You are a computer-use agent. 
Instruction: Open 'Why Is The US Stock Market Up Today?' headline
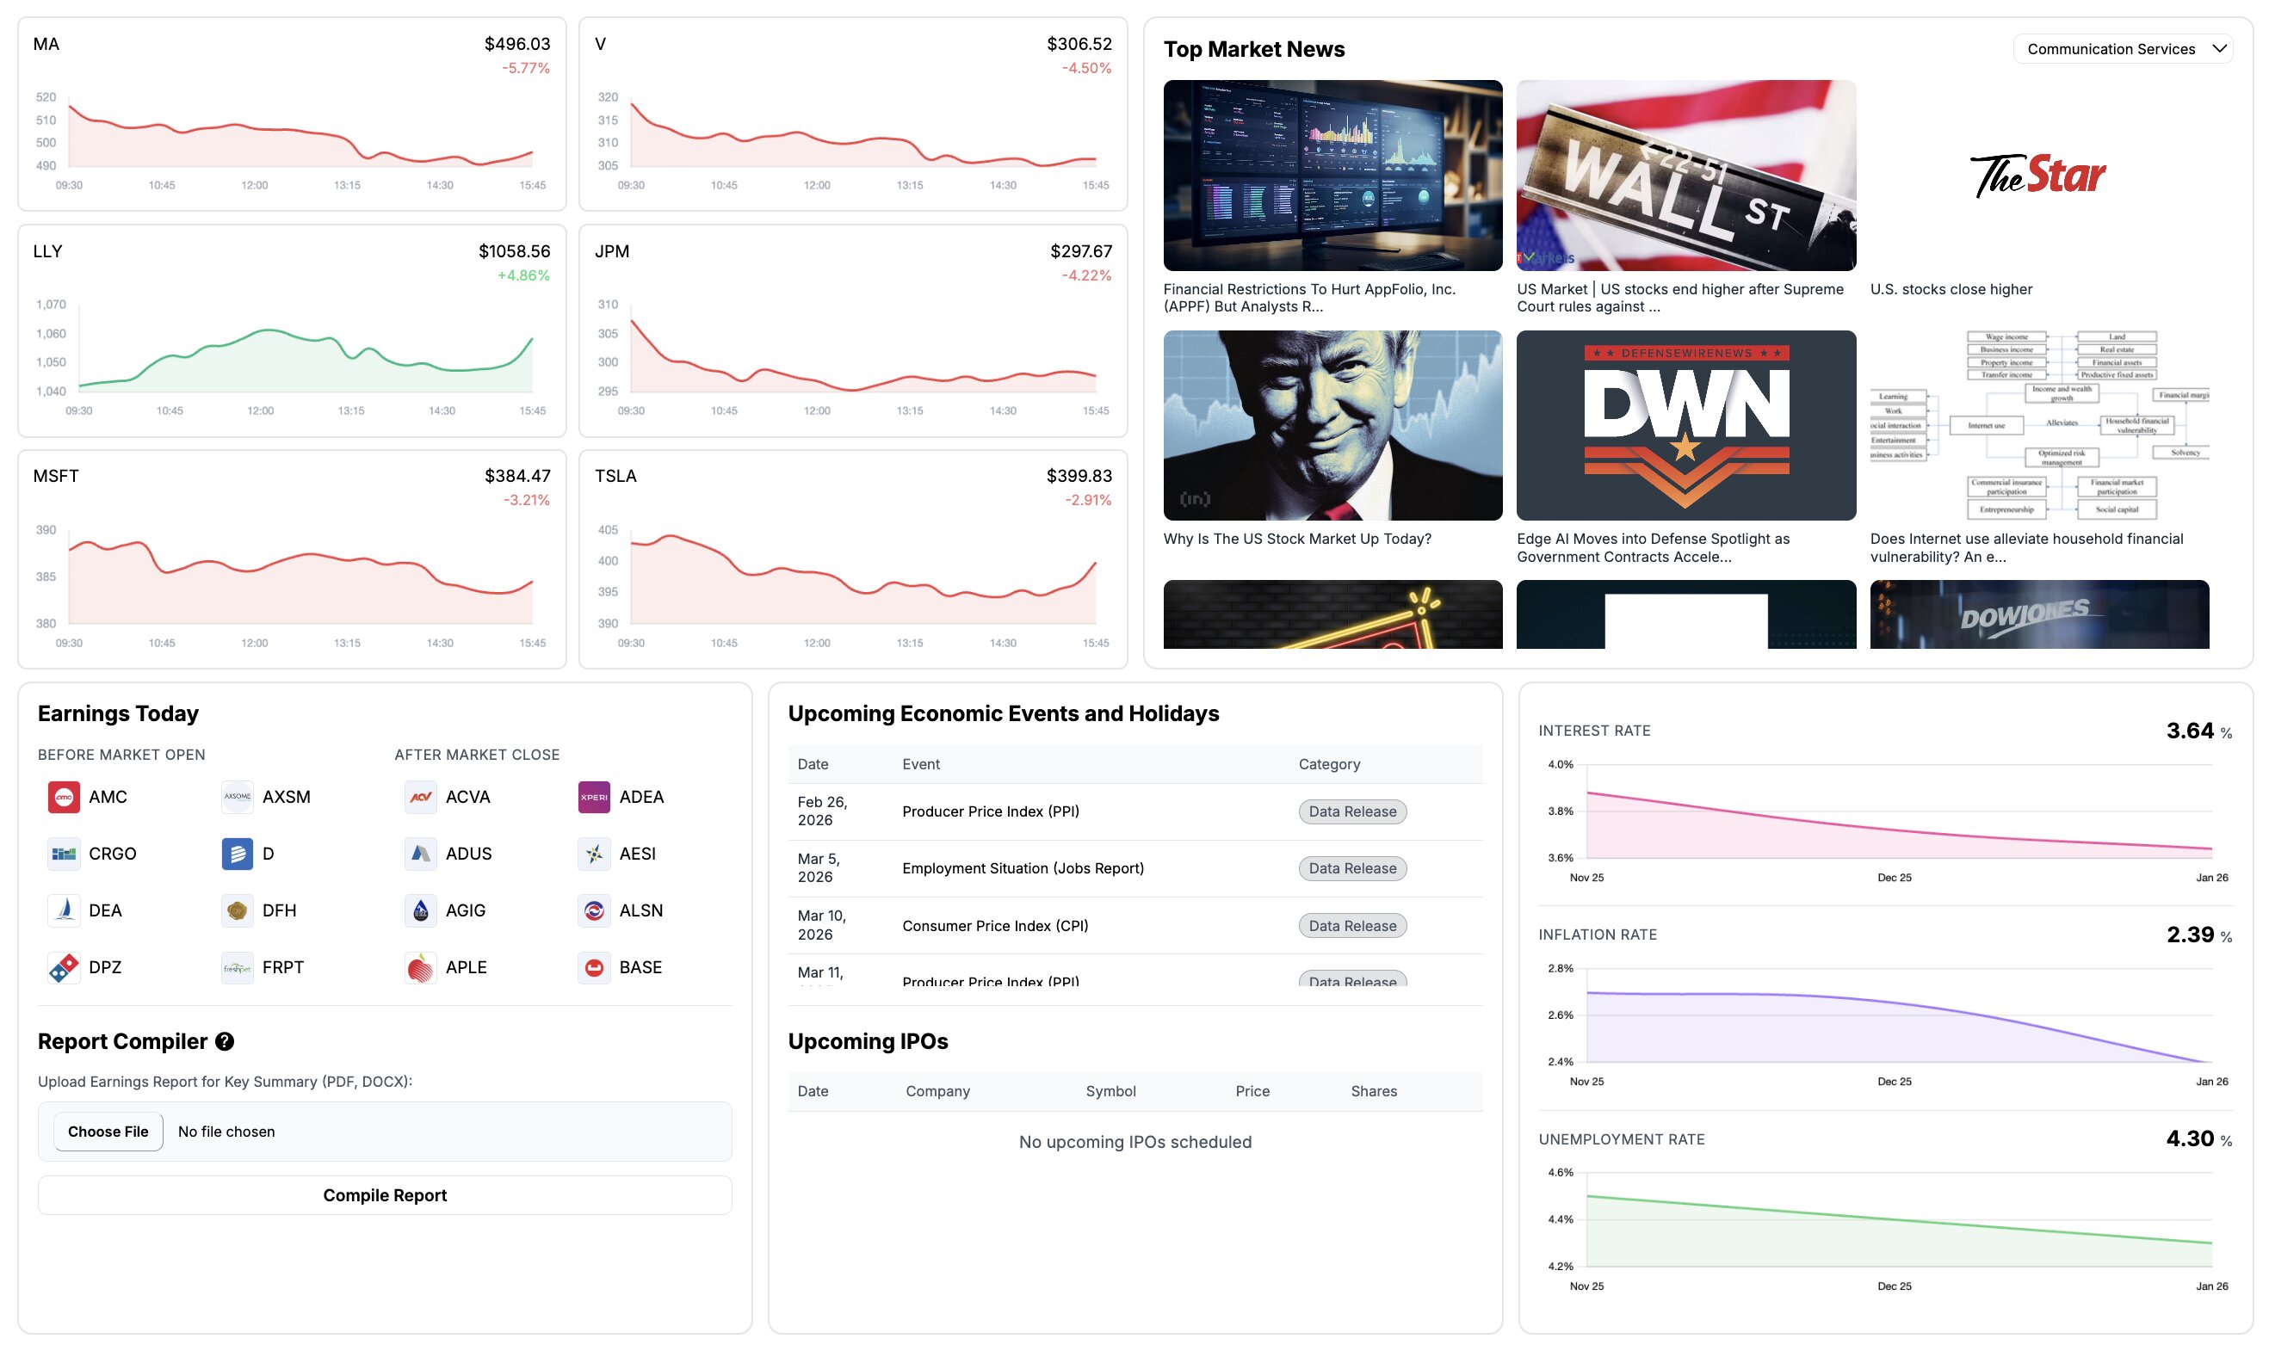point(1296,539)
